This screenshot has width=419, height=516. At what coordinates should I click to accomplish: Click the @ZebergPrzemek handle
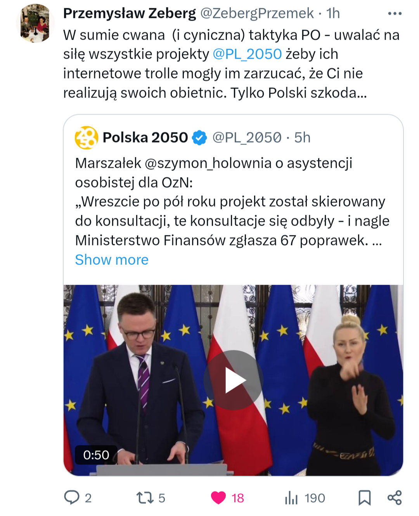(x=257, y=13)
